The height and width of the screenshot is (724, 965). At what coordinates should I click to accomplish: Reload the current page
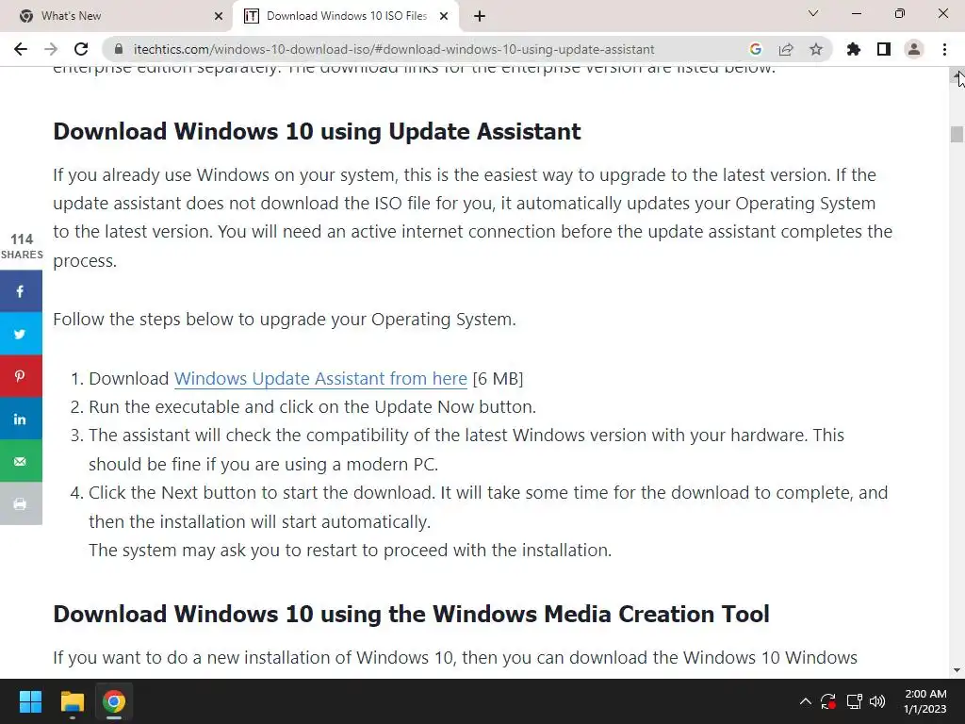(81, 49)
